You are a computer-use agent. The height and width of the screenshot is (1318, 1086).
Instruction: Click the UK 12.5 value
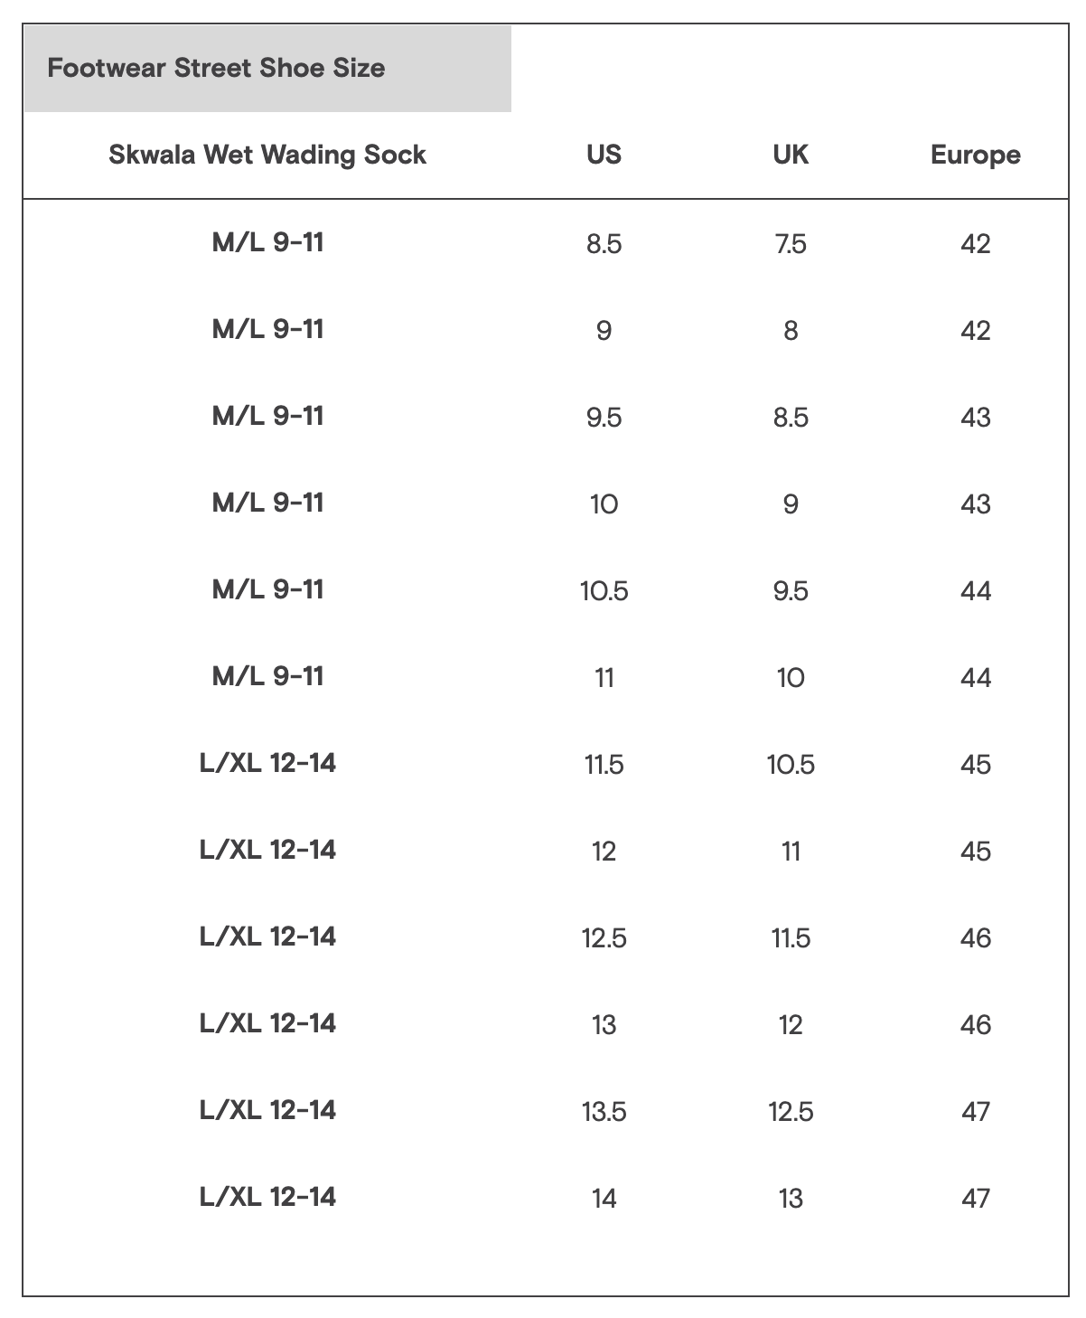pos(791,1112)
